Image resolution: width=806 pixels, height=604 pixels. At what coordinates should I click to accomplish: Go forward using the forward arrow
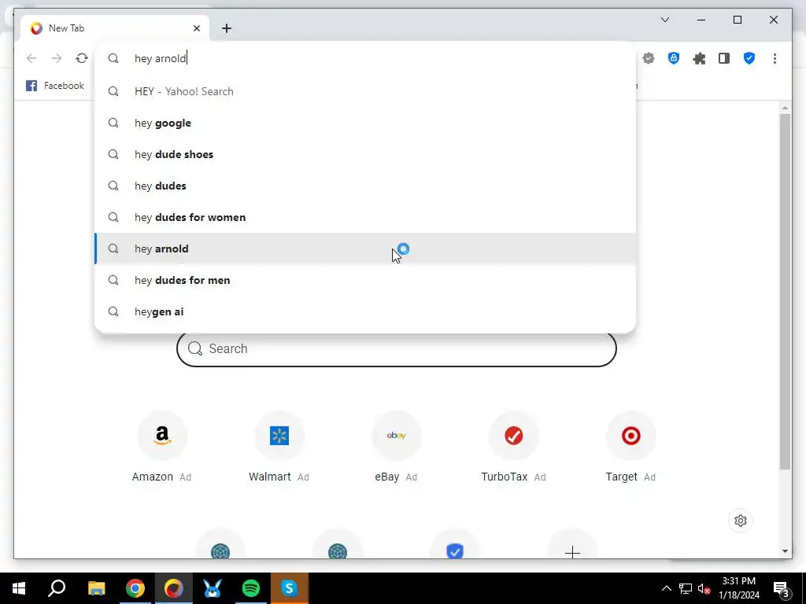(x=57, y=58)
